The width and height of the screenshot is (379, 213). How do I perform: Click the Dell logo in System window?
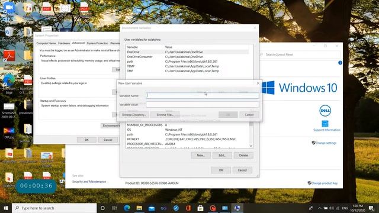(x=325, y=111)
